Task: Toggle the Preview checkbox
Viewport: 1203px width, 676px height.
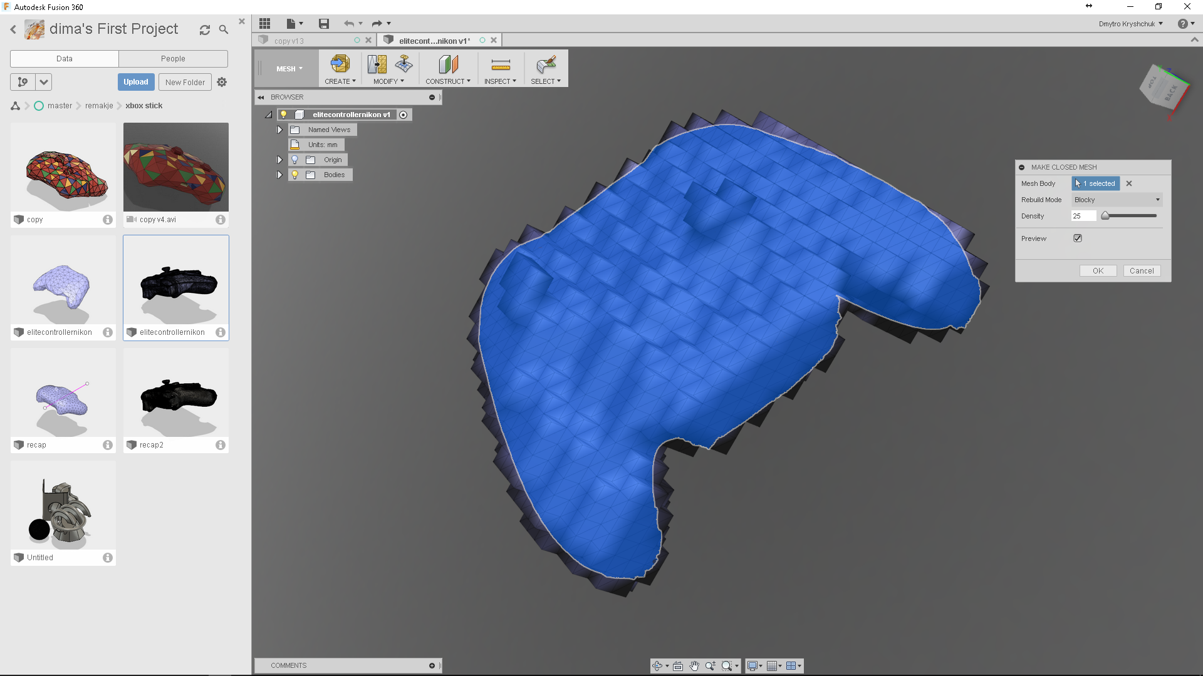Action: point(1078,238)
